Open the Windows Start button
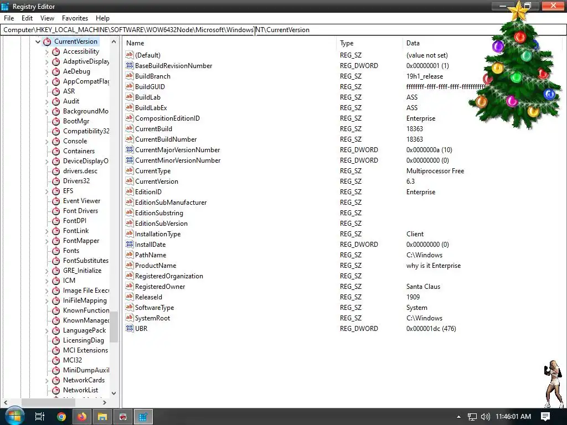The height and width of the screenshot is (425, 567). (x=14, y=416)
